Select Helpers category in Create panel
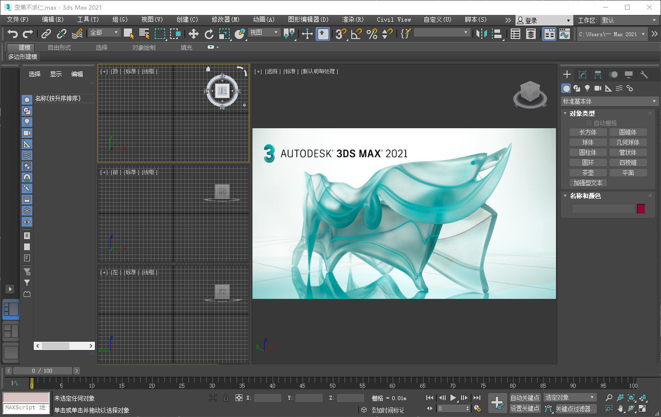The height and width of the screenshot is (417, 661). coord(608,88)
